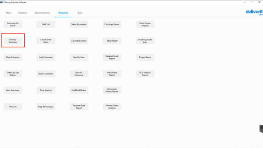Show the Staff List report
The image size is (263, 148).
pyautogui.click(x=46, y=24)
